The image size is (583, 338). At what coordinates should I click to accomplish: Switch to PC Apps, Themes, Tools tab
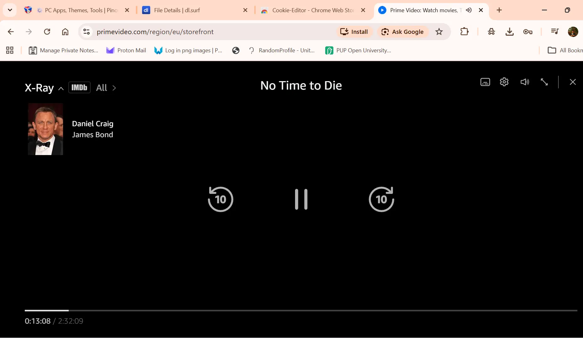[77, 10]
